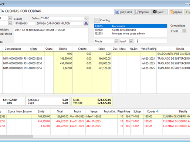Select account 130520 Cuota extraordinaria
Image resolution: width=190 pixels, height=142 pixels.
[130, 30]
